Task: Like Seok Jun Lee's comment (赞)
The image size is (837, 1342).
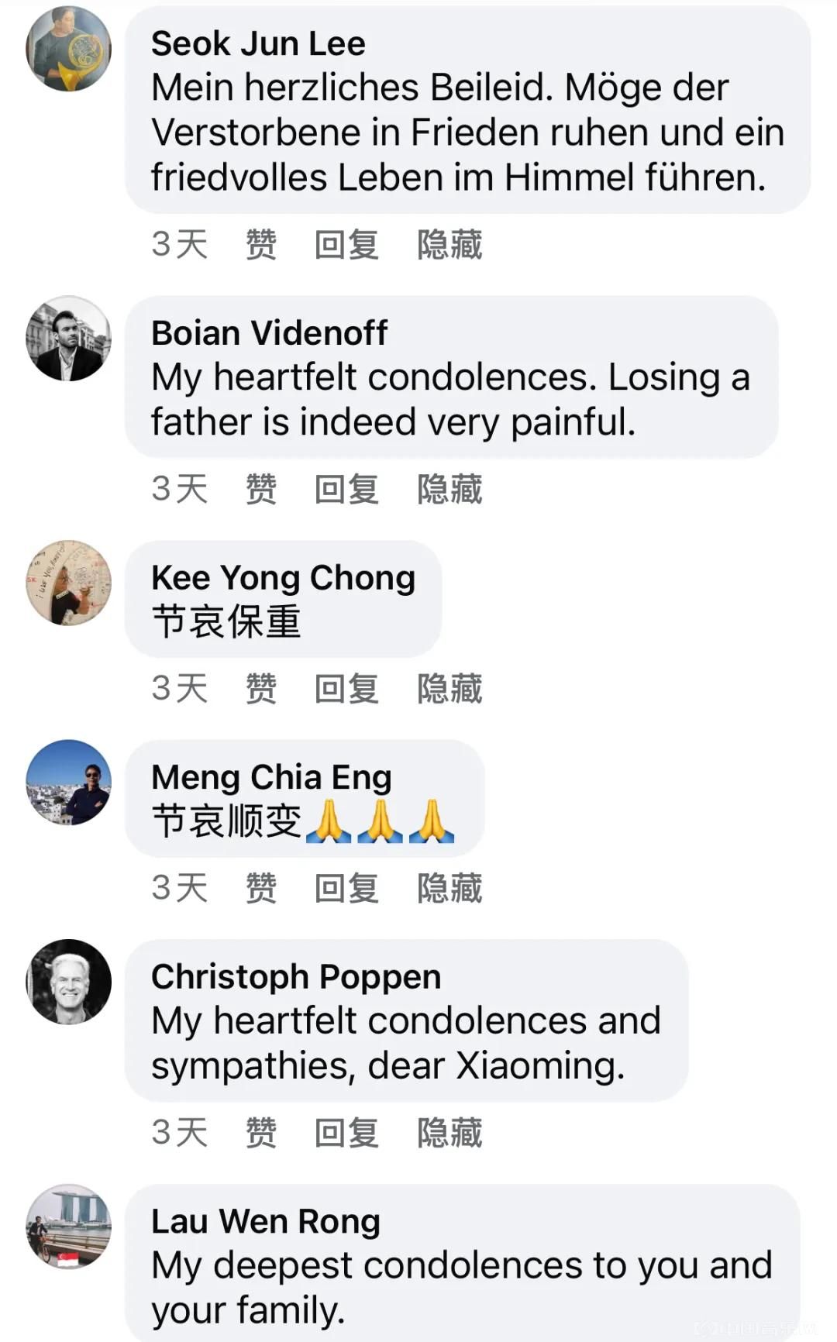Action: (x=261, y=245)
